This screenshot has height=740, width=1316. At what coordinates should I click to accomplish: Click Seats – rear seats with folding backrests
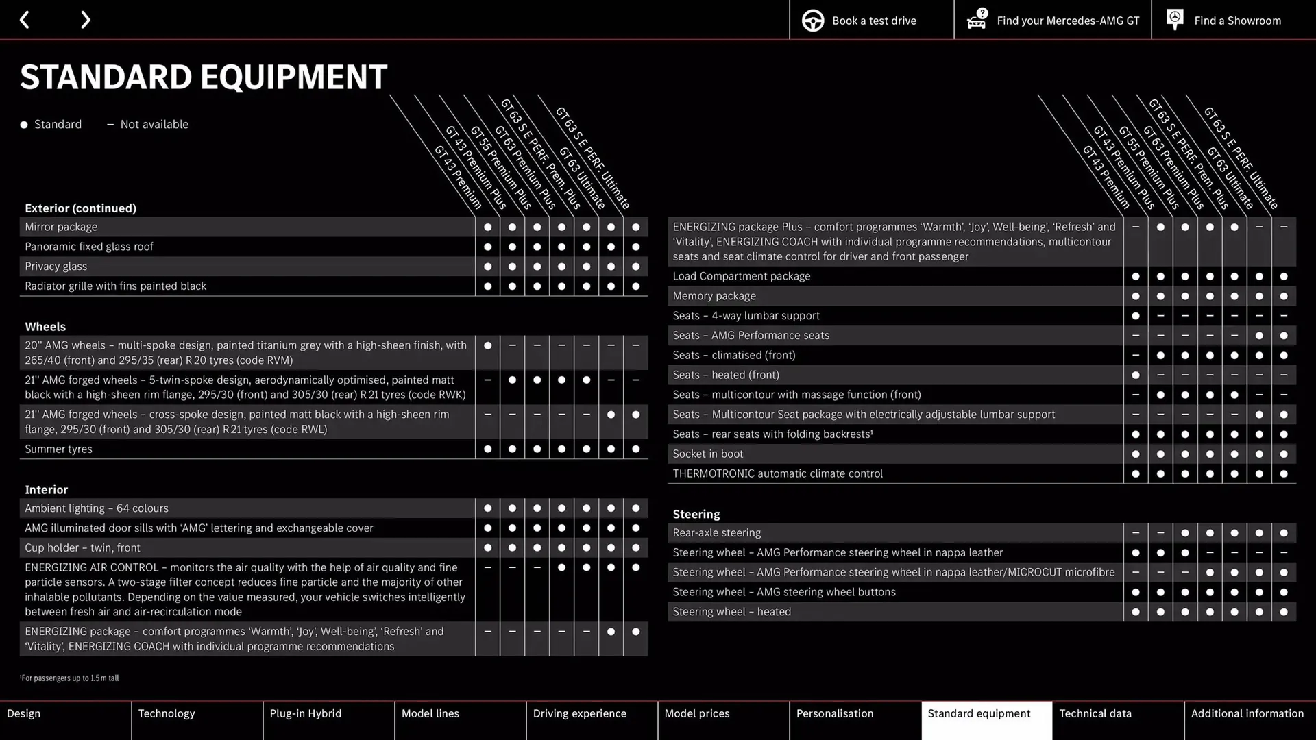click(772, 434)
